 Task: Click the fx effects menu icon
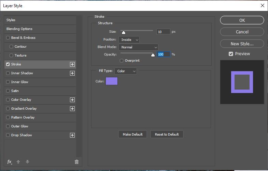pos(10,162)
